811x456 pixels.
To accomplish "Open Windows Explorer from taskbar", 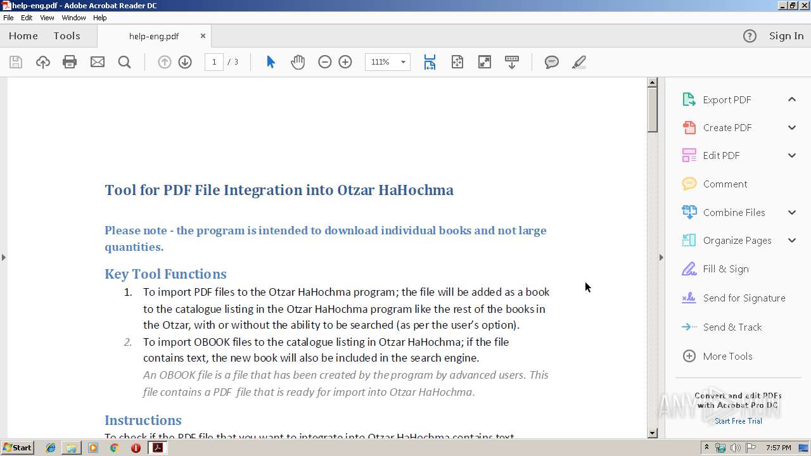I will pyautogui.click(x=72, y=448).
